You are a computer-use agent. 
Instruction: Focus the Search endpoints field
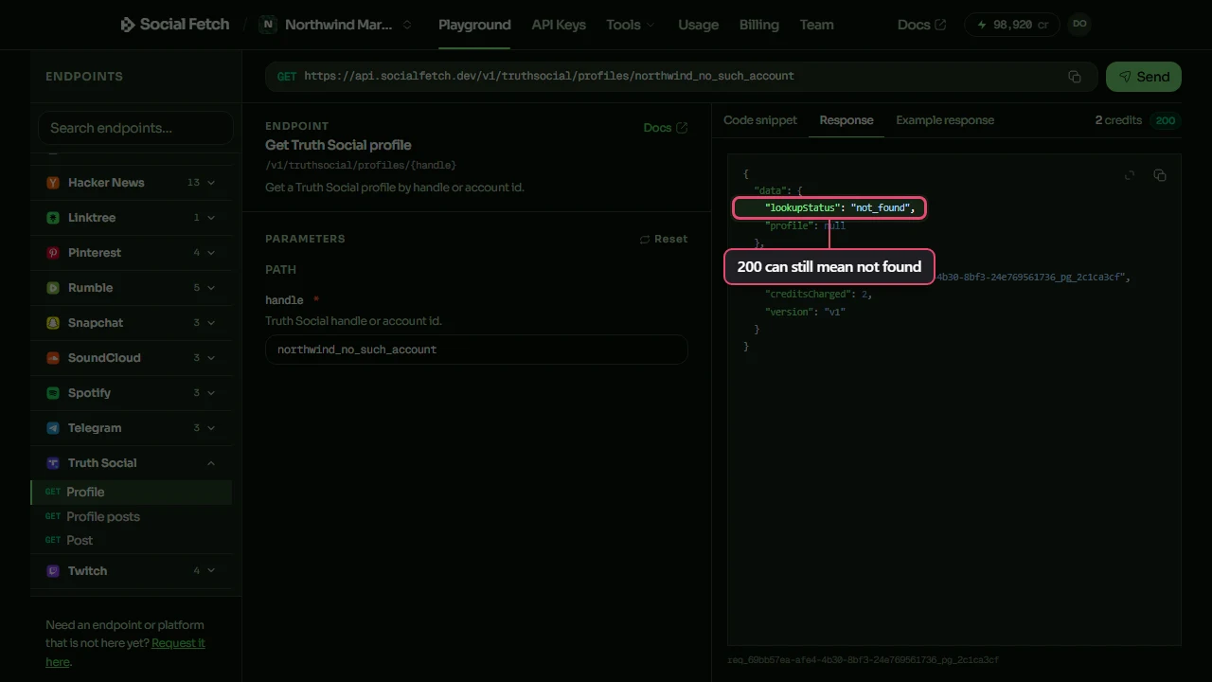[x=135, y=128]
